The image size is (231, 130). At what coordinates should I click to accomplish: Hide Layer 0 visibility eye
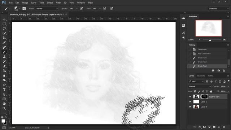190,107
